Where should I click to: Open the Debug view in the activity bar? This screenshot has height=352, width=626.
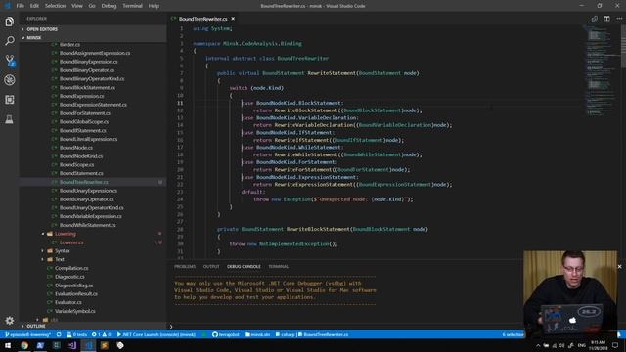tap(9, 80)
